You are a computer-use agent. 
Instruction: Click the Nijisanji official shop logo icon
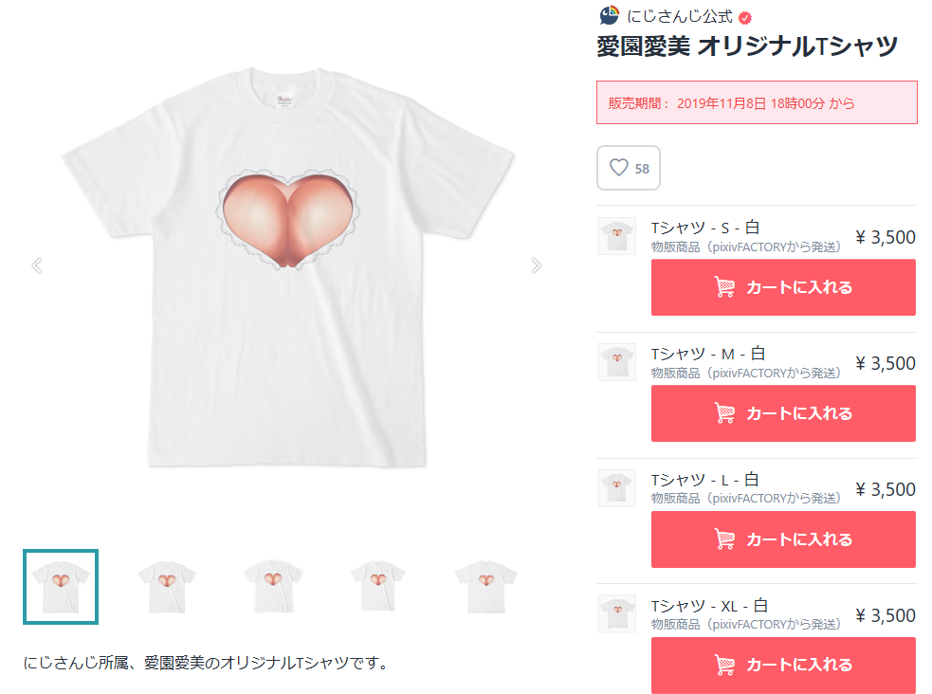point(610,16)
